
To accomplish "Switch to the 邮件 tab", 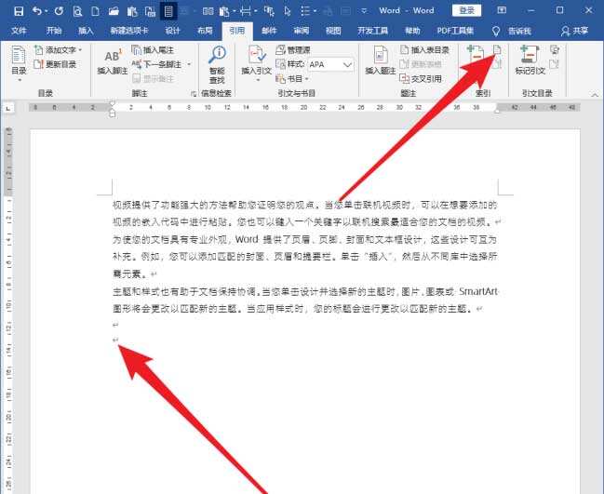I will [x=269, y=31].
